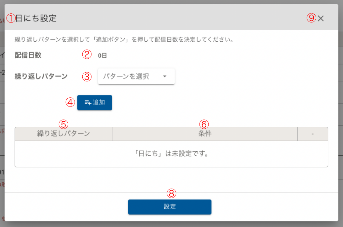
Task: Click the 配信日数 field label
Action: click(28, 55)
